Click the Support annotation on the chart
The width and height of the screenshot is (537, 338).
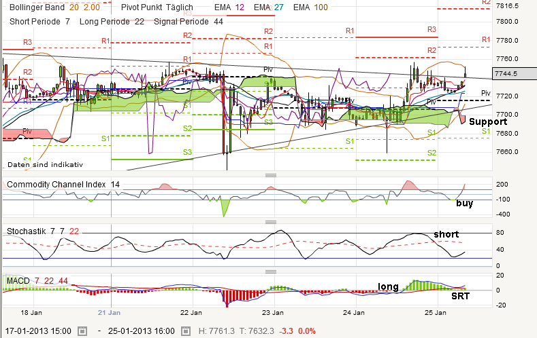[x=488, y=121]
